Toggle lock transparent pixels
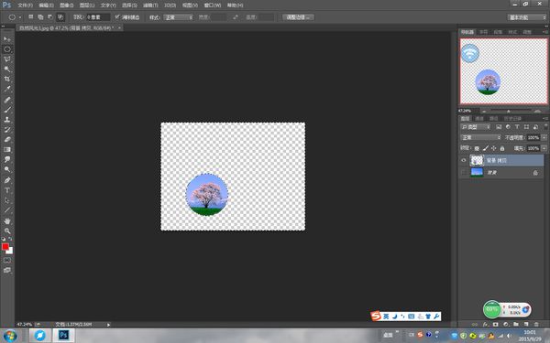This screenshot has height=343, width=550. 477,148
